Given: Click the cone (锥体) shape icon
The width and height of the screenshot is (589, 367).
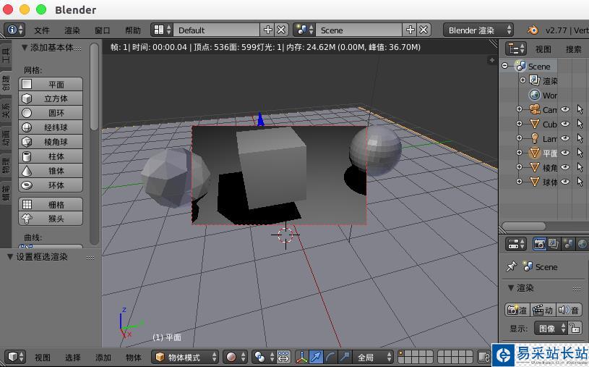Looking at the screenshot, I should click(27, 171).
